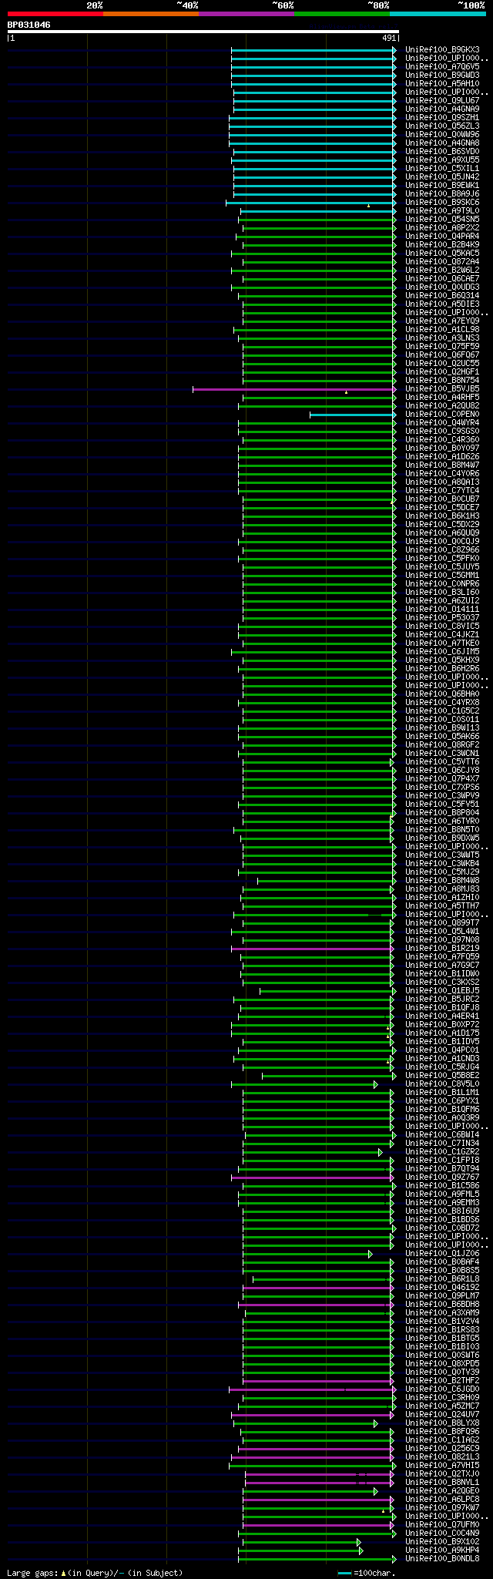Select the UniRef100_Q6BHA0 label
Image resolution: width=493 pixels, height=1579 pixels.
[x=442, y=694]
